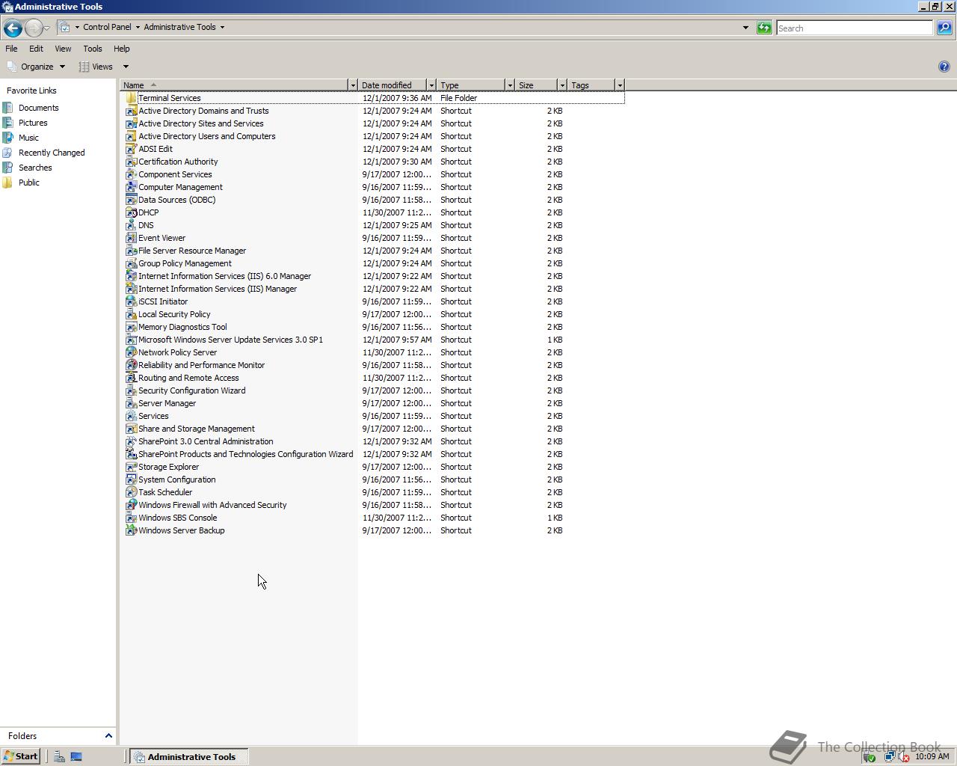The image size is (957, 766).
Task: Click the Windows Server Backup icon
Action: [x=131, y=530]
